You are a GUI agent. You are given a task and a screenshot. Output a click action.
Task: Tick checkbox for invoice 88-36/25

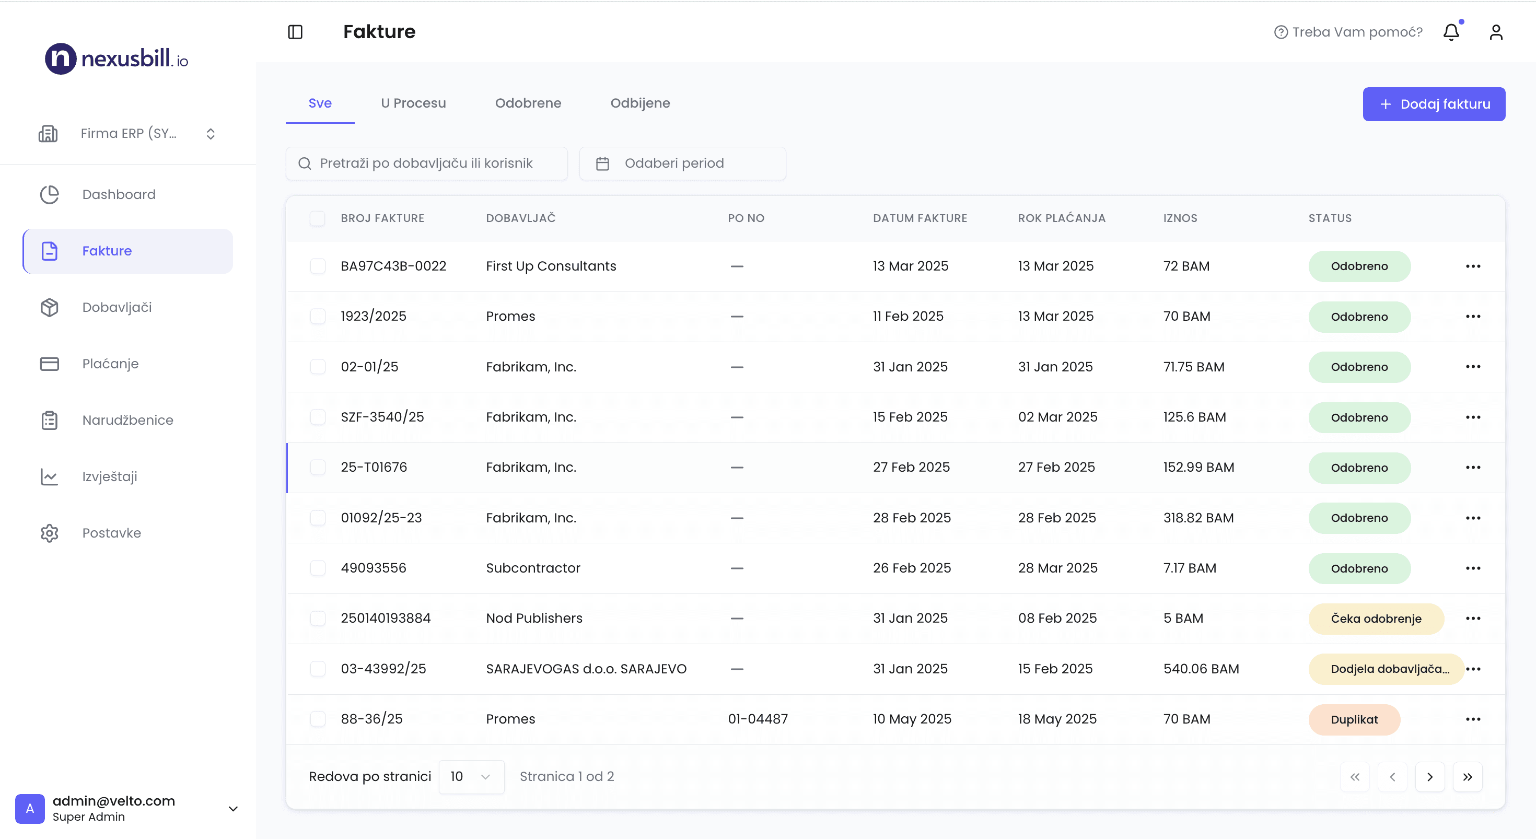tap(317, 719)
